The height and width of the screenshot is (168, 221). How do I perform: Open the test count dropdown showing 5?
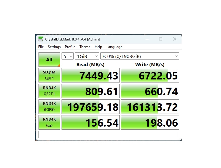click(68, 56)
